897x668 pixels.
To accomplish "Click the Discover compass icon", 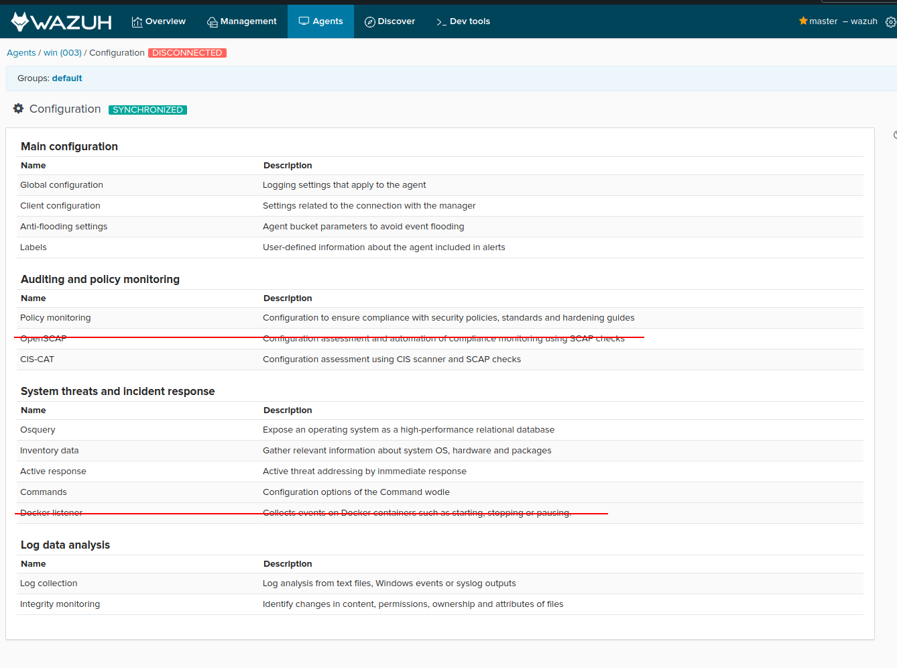I will coord(370,21).
